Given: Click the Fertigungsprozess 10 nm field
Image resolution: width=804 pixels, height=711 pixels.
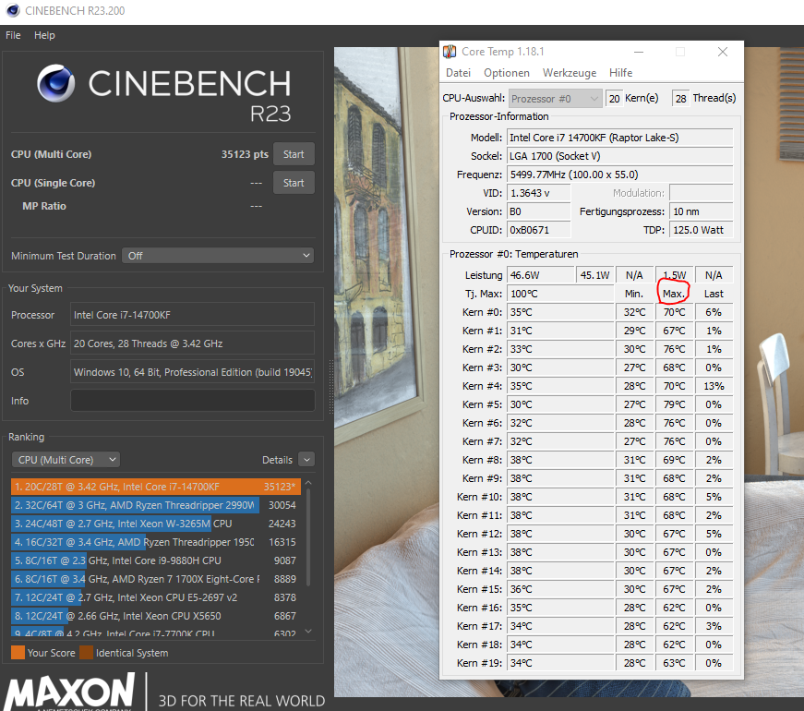Looking at the screenshot, I should point(701,211).
